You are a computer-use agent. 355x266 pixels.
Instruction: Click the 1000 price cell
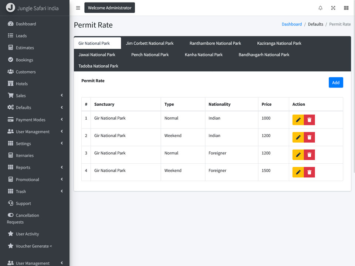pos(273,120)
